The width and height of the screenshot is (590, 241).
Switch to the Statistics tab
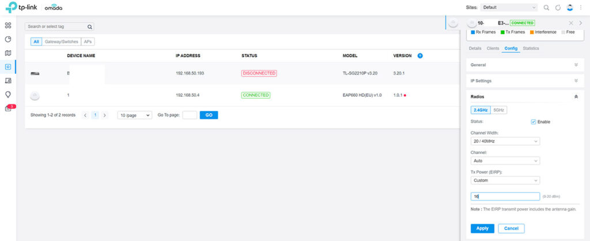coord(531,48)
